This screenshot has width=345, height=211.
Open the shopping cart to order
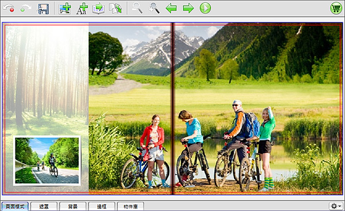coord(336,9)
